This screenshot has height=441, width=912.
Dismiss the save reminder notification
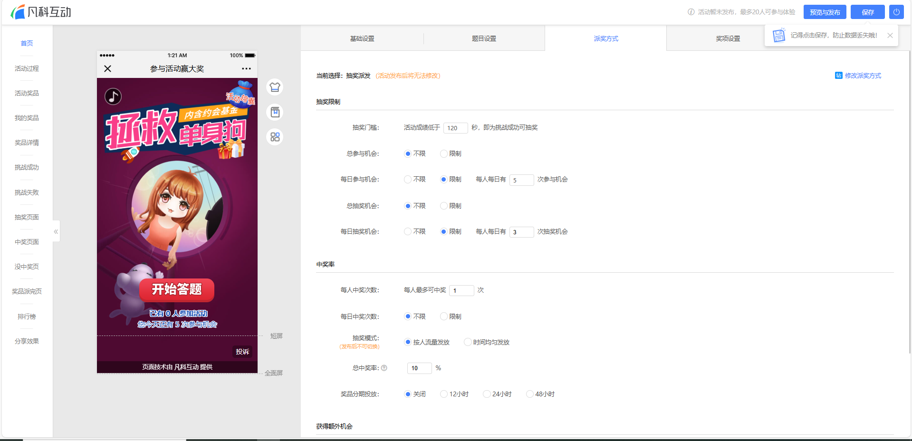tap(890, 36)
